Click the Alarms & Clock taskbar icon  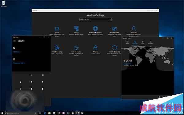[78, 113]
